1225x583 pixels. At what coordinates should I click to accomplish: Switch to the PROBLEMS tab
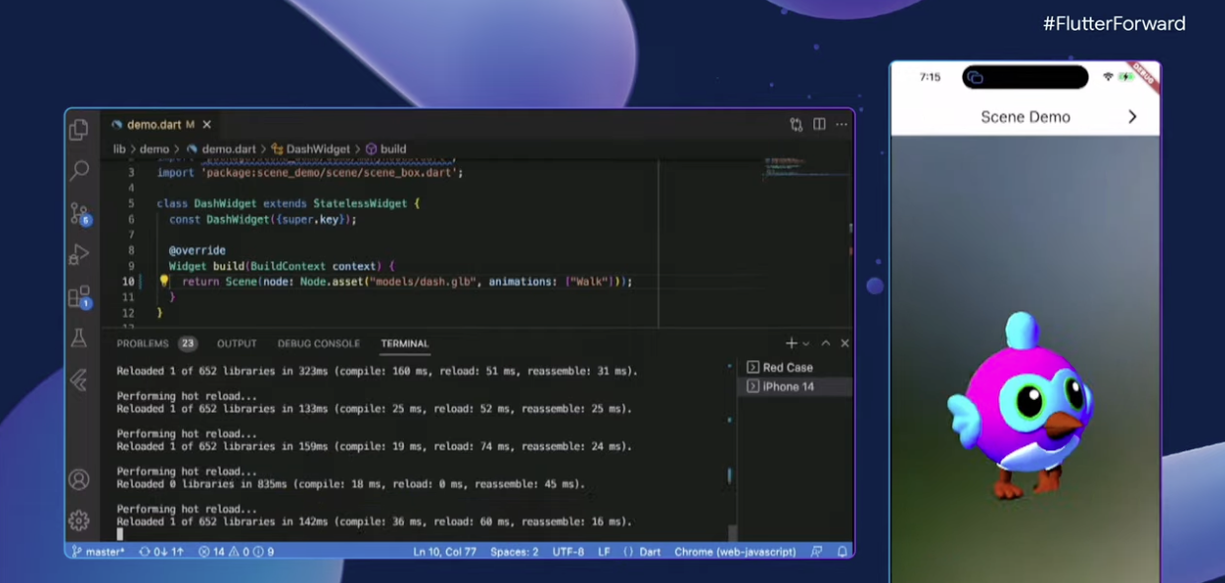[x=156, y=343]
